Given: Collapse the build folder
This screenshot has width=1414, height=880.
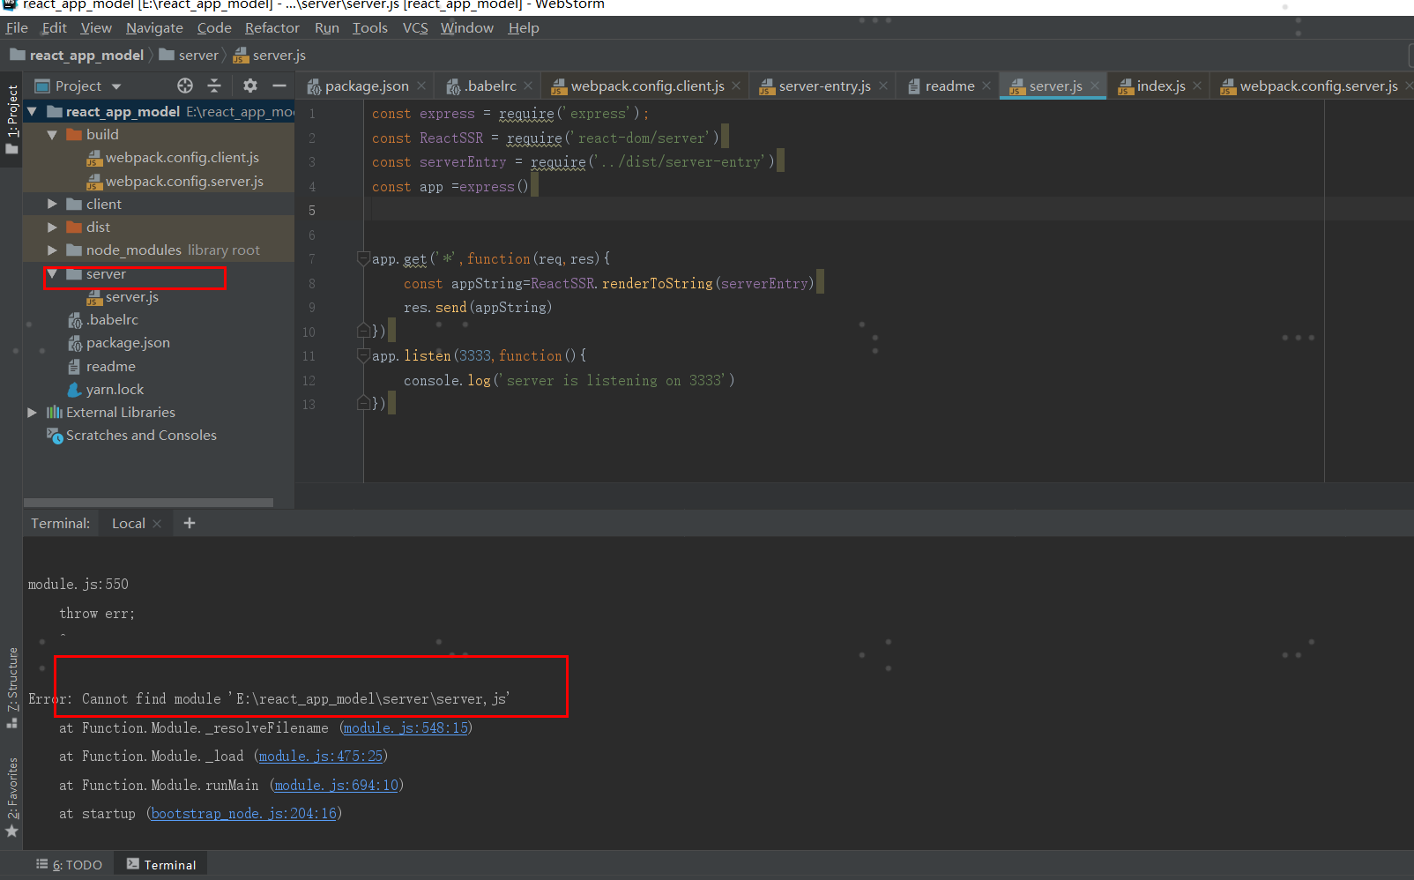Looking at the screenshot, I should pos(52,134).
